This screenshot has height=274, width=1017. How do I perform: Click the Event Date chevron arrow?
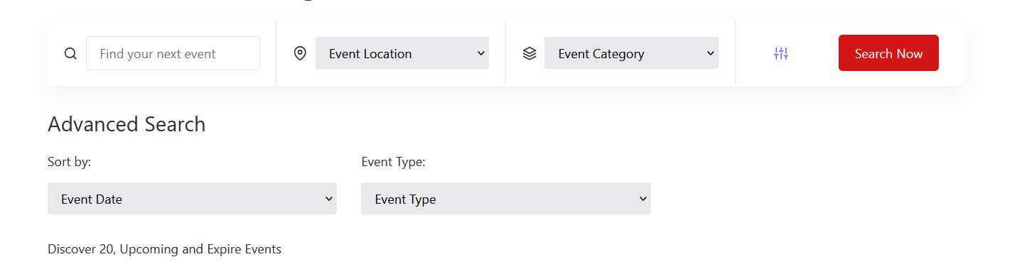(328, 199)
